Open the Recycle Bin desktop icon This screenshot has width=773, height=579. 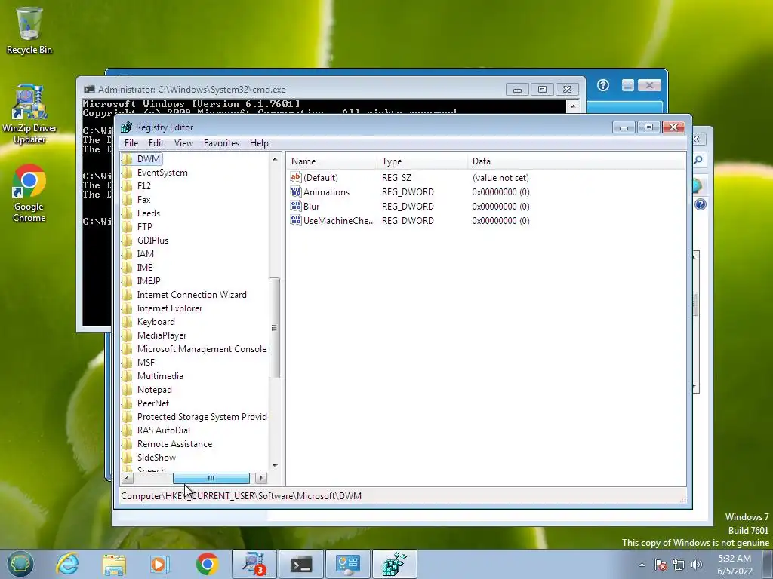click(29, 29)
